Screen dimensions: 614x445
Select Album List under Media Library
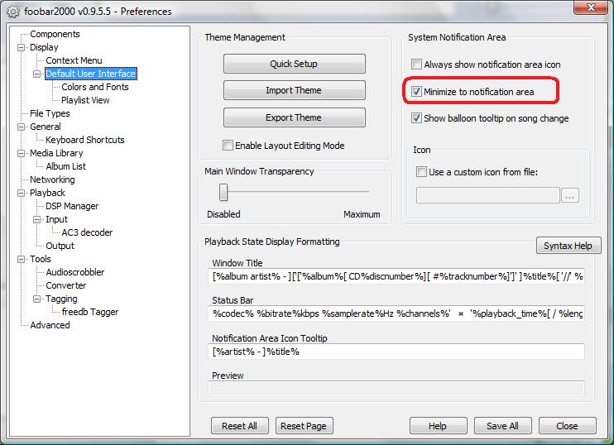pyautogui.click(x=66, y=166)
